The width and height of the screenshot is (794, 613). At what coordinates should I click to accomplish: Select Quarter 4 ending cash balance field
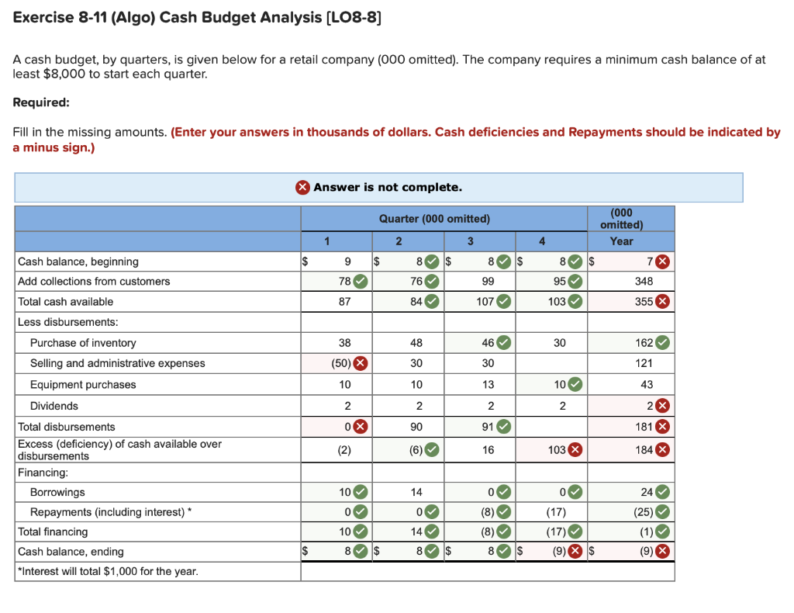pos(551,551)
